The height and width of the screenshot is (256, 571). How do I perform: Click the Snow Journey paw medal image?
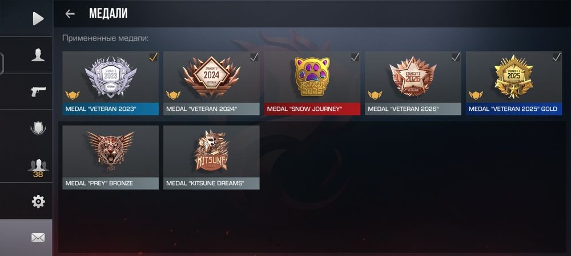[x=312, y=76]
